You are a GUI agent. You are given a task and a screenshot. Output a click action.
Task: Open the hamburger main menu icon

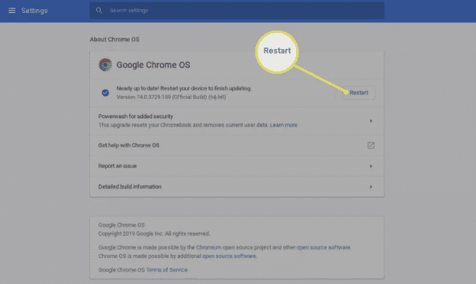pos(12,11)
